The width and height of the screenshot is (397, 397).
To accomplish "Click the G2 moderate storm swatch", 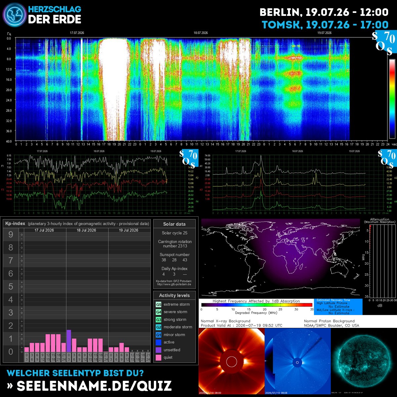I will click(x=158, y=327).
